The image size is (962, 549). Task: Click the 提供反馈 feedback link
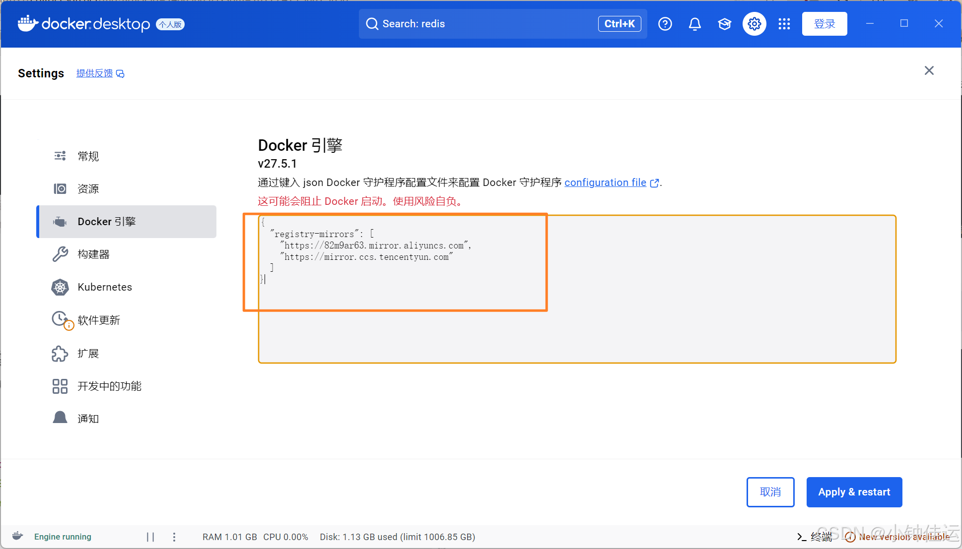coord(94,73)
